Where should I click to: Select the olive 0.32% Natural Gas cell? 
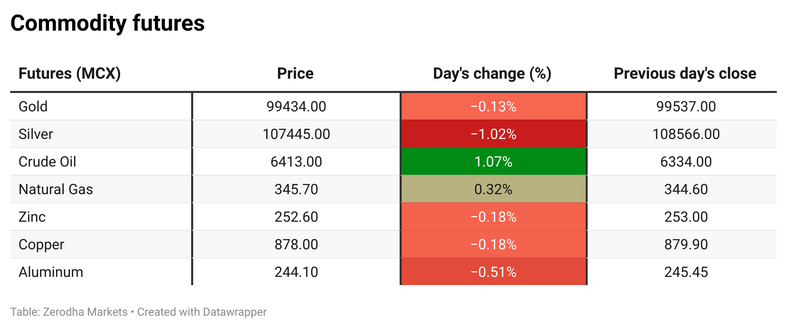[x=493, y=190]
